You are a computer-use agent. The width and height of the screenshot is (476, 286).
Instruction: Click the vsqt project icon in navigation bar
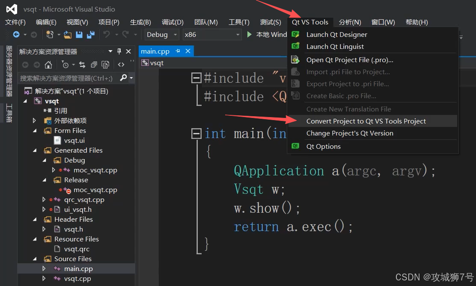coord(145,63)
